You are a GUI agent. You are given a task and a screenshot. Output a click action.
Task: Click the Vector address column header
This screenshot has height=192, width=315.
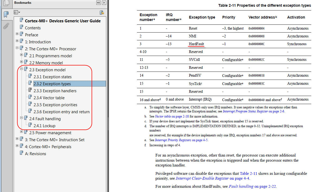pyautogui.click(x=263, y=17)
